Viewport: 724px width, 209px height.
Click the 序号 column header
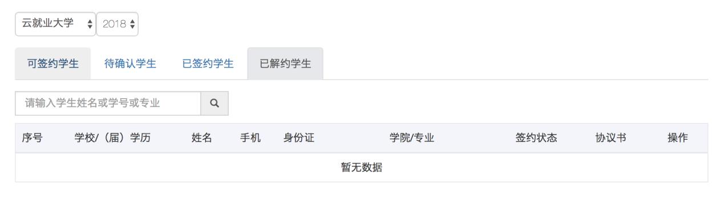pos(33,138)
